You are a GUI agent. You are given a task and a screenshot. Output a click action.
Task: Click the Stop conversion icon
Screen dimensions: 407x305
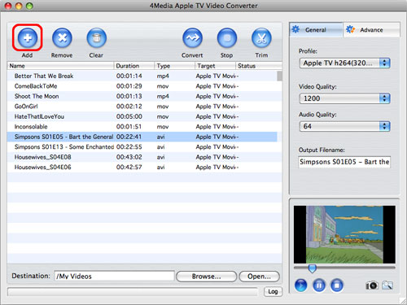(227, 38)
